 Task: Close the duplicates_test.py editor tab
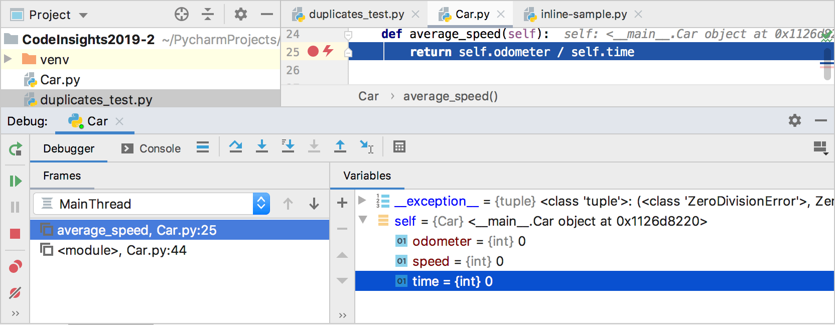[x=415, y=14]
